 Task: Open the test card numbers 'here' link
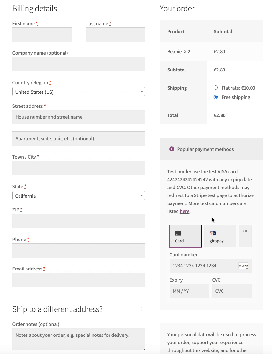(185, 211)
